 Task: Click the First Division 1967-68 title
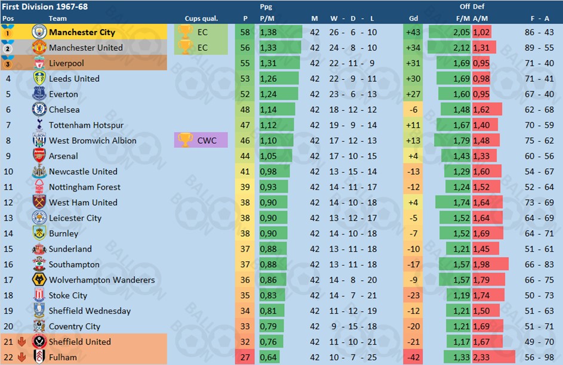45,7
